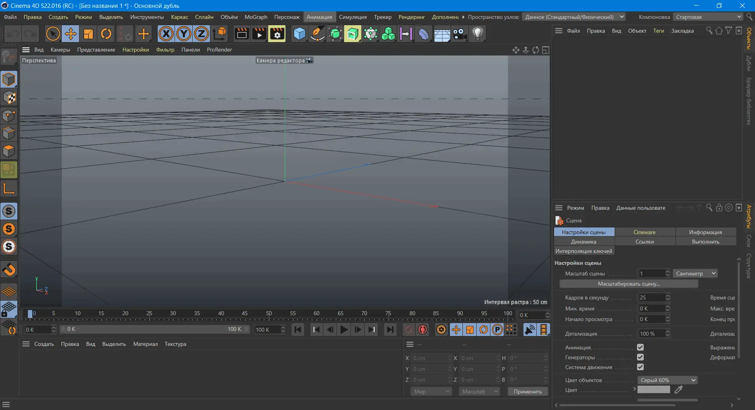Viewport: 755px width, 410px height.
Task: Lock the X axis with the X icon
Action: (166, 33)
